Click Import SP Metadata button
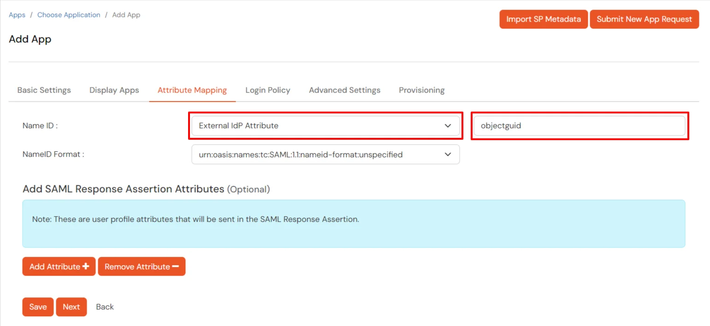The width and height of the screenshot is (710, 326). [544, 19]
